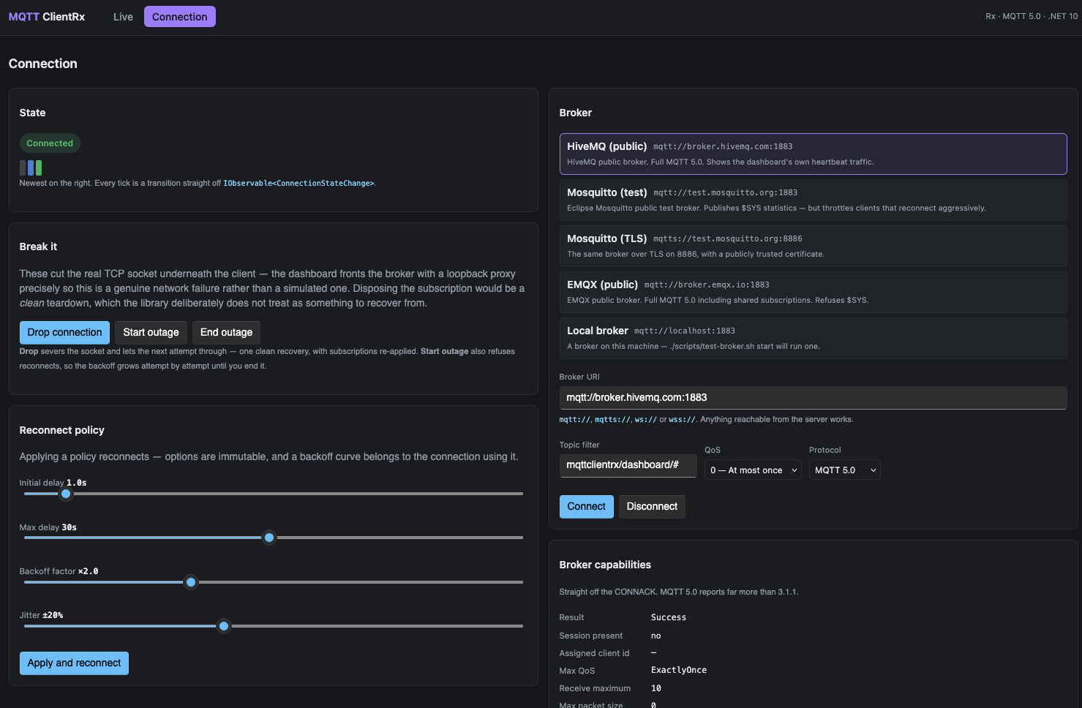
Task: Click the IObservable<ConnectionStateChange> code text
Action: pos(298,184)
